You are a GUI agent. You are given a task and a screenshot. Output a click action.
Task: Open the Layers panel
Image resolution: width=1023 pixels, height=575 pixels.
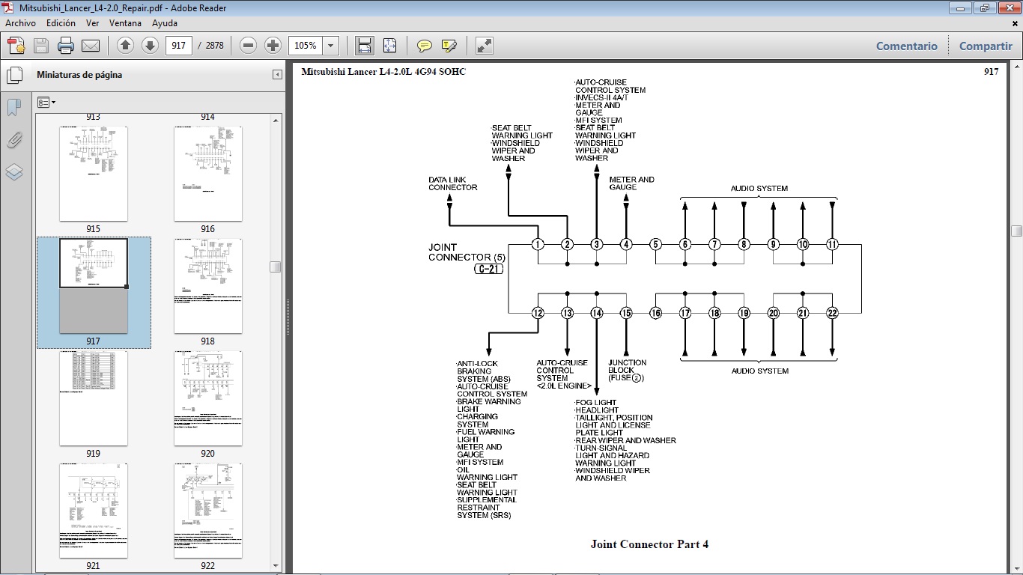(14, 172)
